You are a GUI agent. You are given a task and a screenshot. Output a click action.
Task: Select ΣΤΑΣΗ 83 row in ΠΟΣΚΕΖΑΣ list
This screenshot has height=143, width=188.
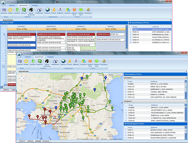coord(154,113)
